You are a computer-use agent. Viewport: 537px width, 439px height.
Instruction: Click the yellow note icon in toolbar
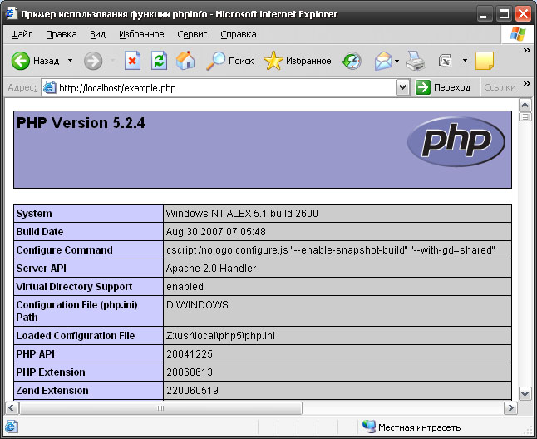click(x=485, y=61)
